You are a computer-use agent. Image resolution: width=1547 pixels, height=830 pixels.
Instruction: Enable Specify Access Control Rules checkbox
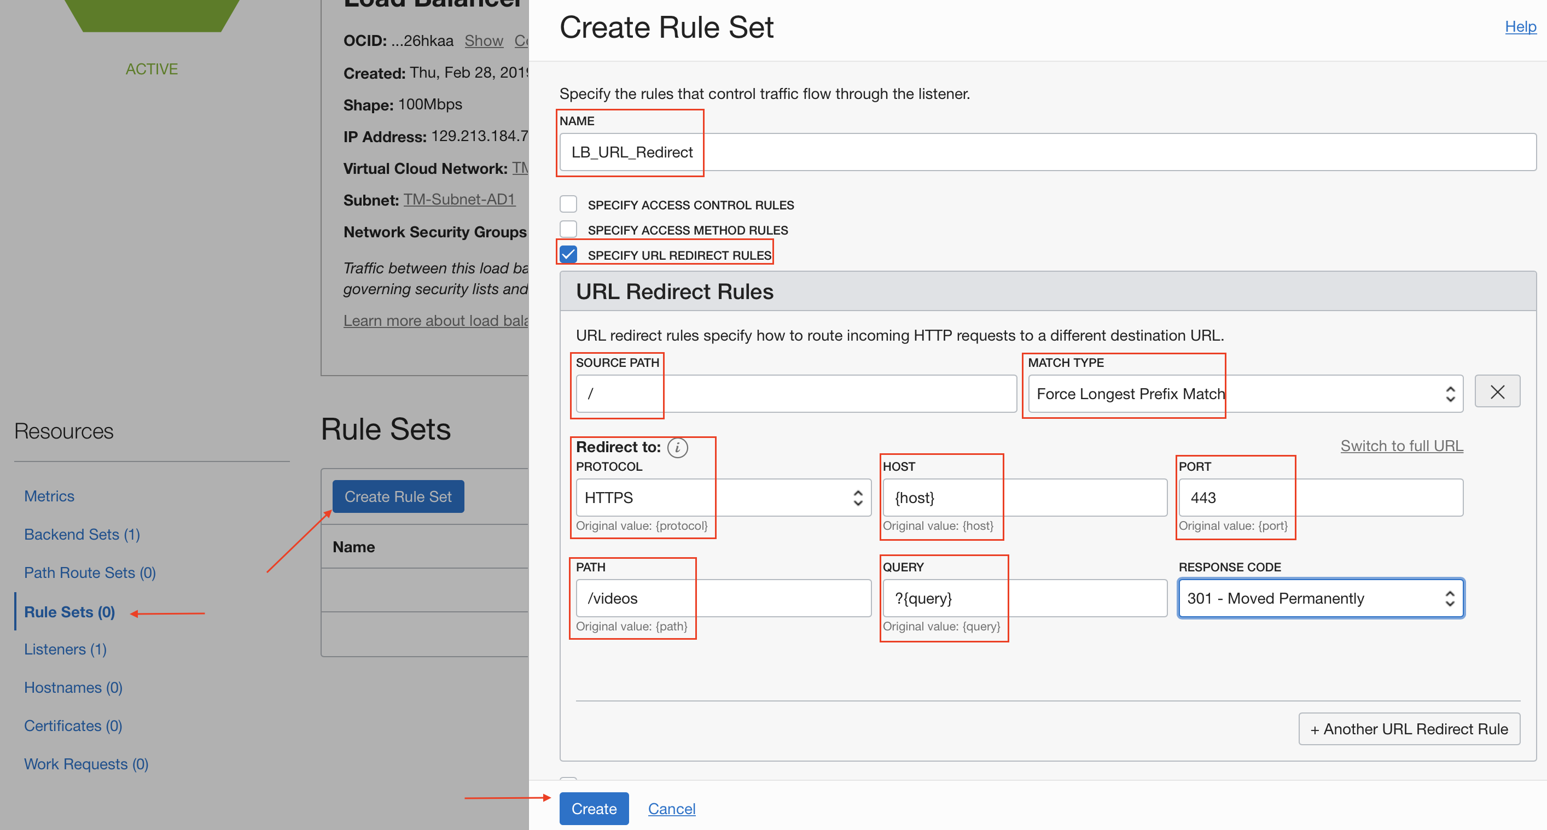(568, 204)
